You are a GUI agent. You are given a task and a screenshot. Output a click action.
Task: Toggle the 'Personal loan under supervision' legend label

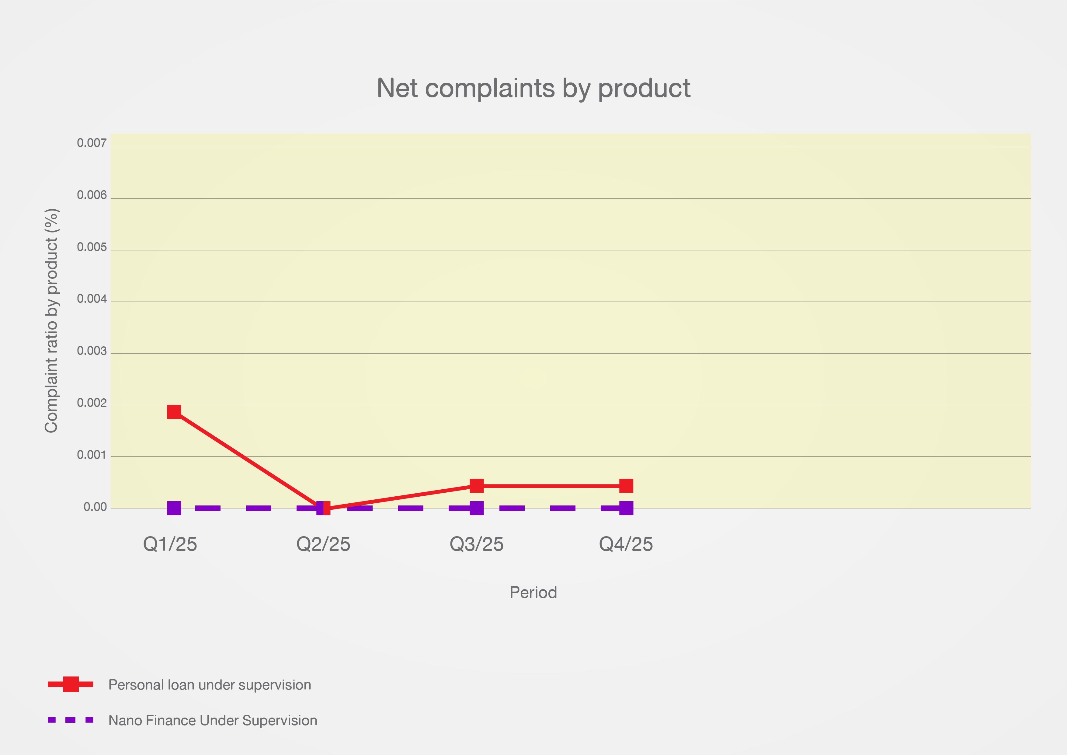(210, 685)
